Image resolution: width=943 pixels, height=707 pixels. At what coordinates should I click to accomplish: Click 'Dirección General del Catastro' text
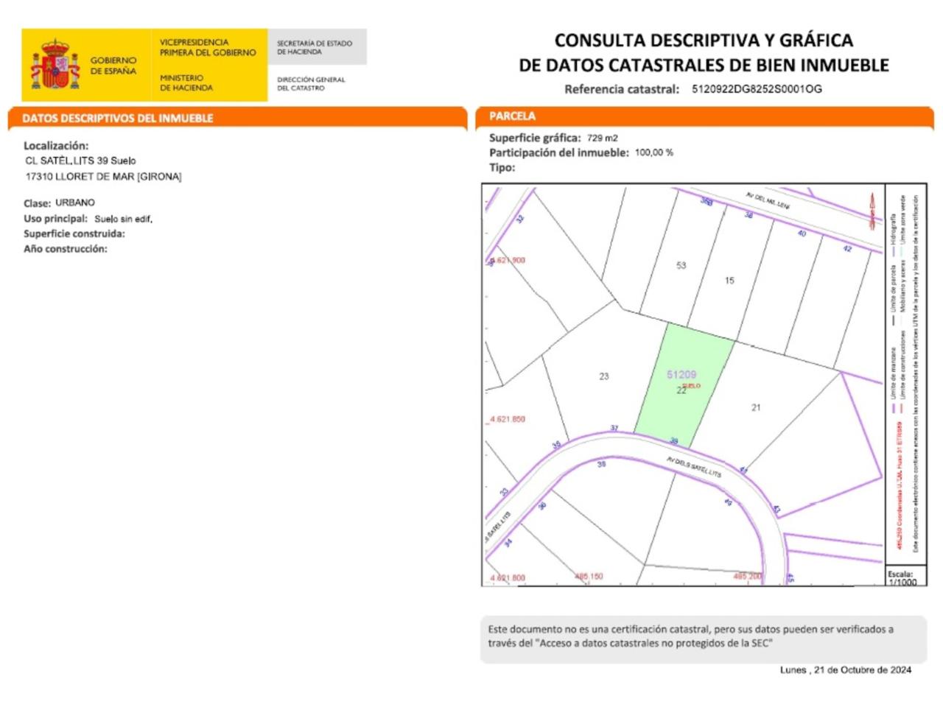pyautogui.click(x=311, y=83)
